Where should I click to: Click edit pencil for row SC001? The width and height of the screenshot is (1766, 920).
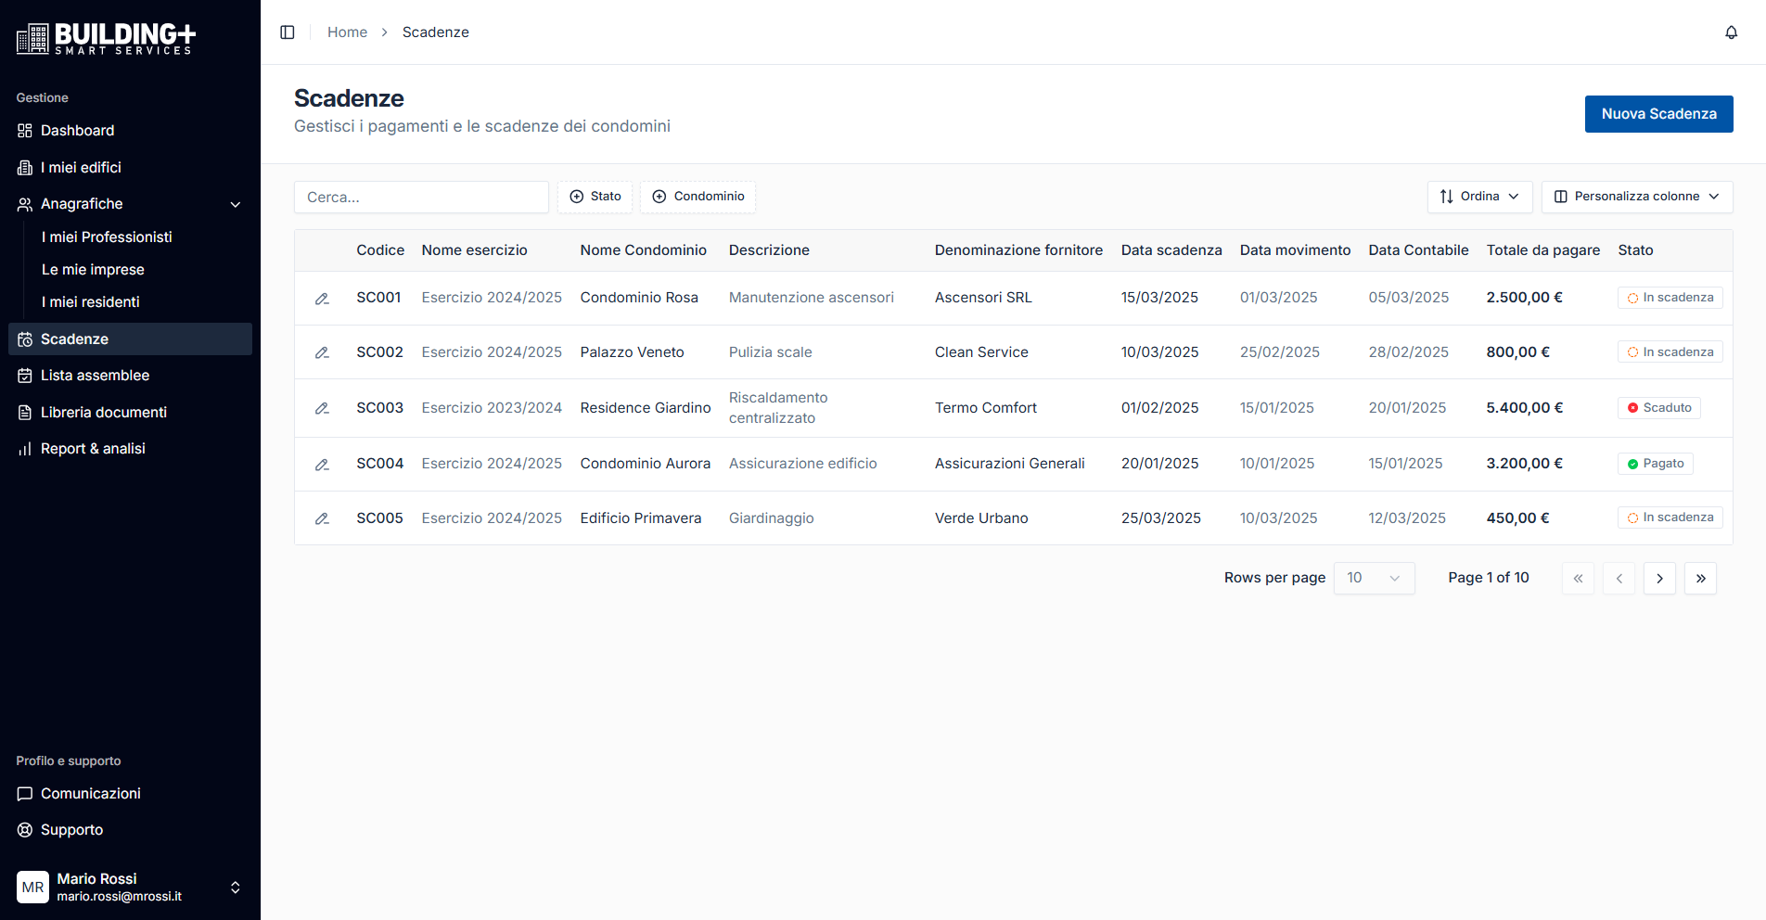pyautogui.click(x=322, y=299)
